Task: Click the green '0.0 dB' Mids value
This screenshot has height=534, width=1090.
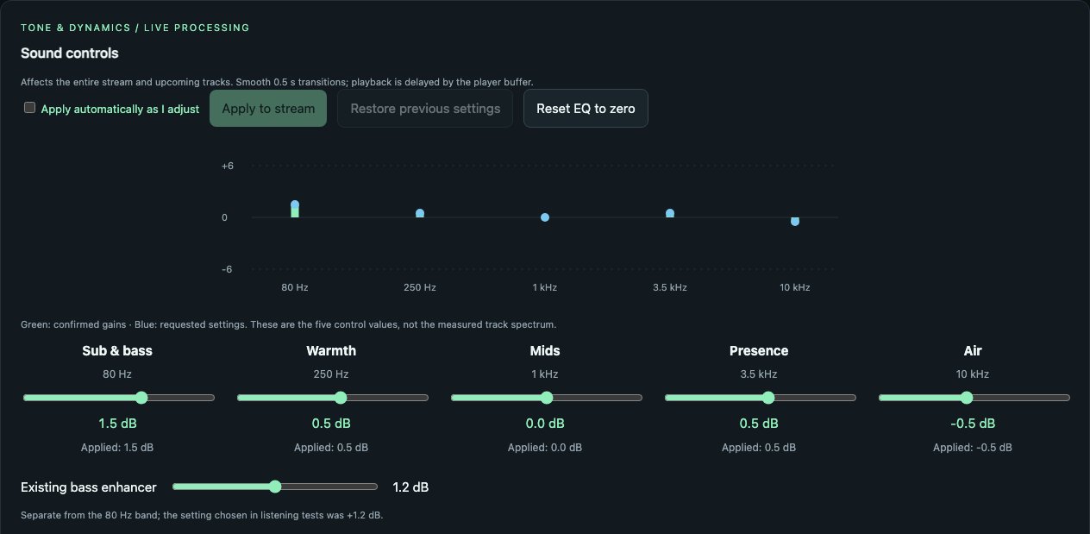Action: point(545,424)
